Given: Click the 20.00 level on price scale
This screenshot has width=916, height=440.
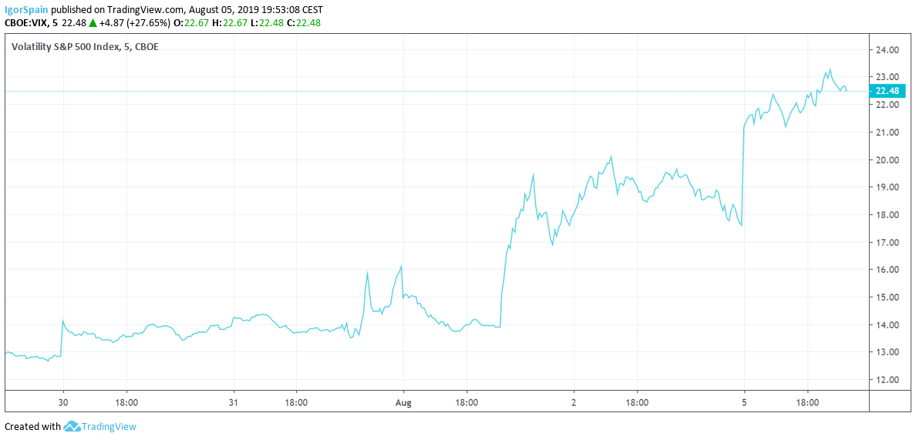Looking at the screenshot, I should coord(888,160).
